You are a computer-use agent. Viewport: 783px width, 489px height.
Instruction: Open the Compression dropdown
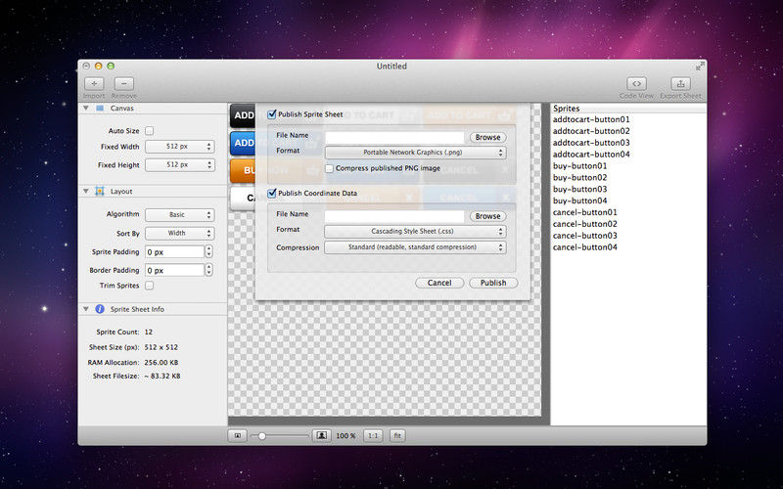pyautogui.click(x=415, y=247)
